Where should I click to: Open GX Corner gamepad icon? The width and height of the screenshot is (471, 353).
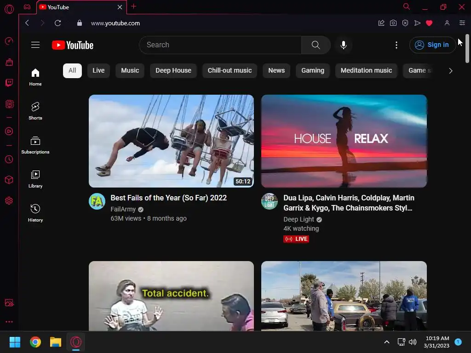coord(27,7)
